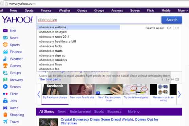
Task: Open Weather in top navigation bar
Action: [x=64, y=11]
